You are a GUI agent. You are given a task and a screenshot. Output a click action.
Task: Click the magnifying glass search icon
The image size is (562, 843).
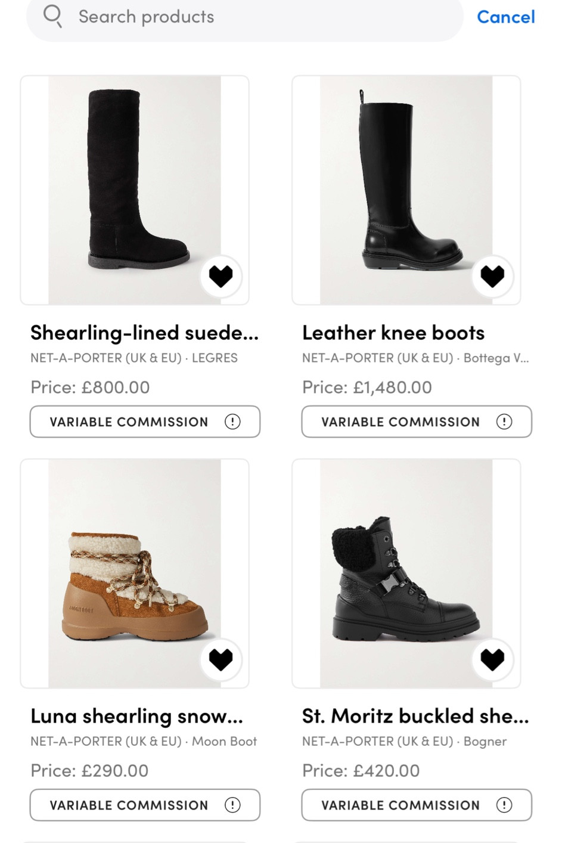(x=53, y=16)
